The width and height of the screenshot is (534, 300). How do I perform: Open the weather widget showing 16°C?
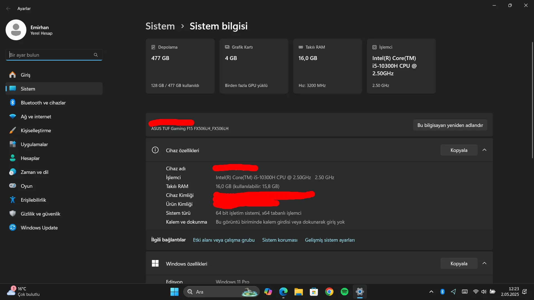[x=23, y=292]
